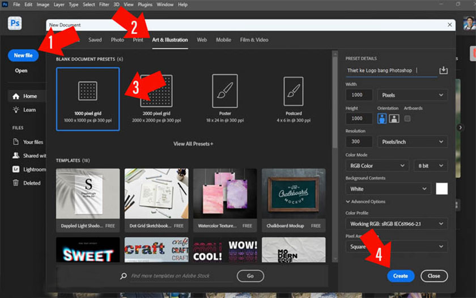Switch to the Art & Illustration tab
Viewport: 476px width, 298px height.
[170, 40]
